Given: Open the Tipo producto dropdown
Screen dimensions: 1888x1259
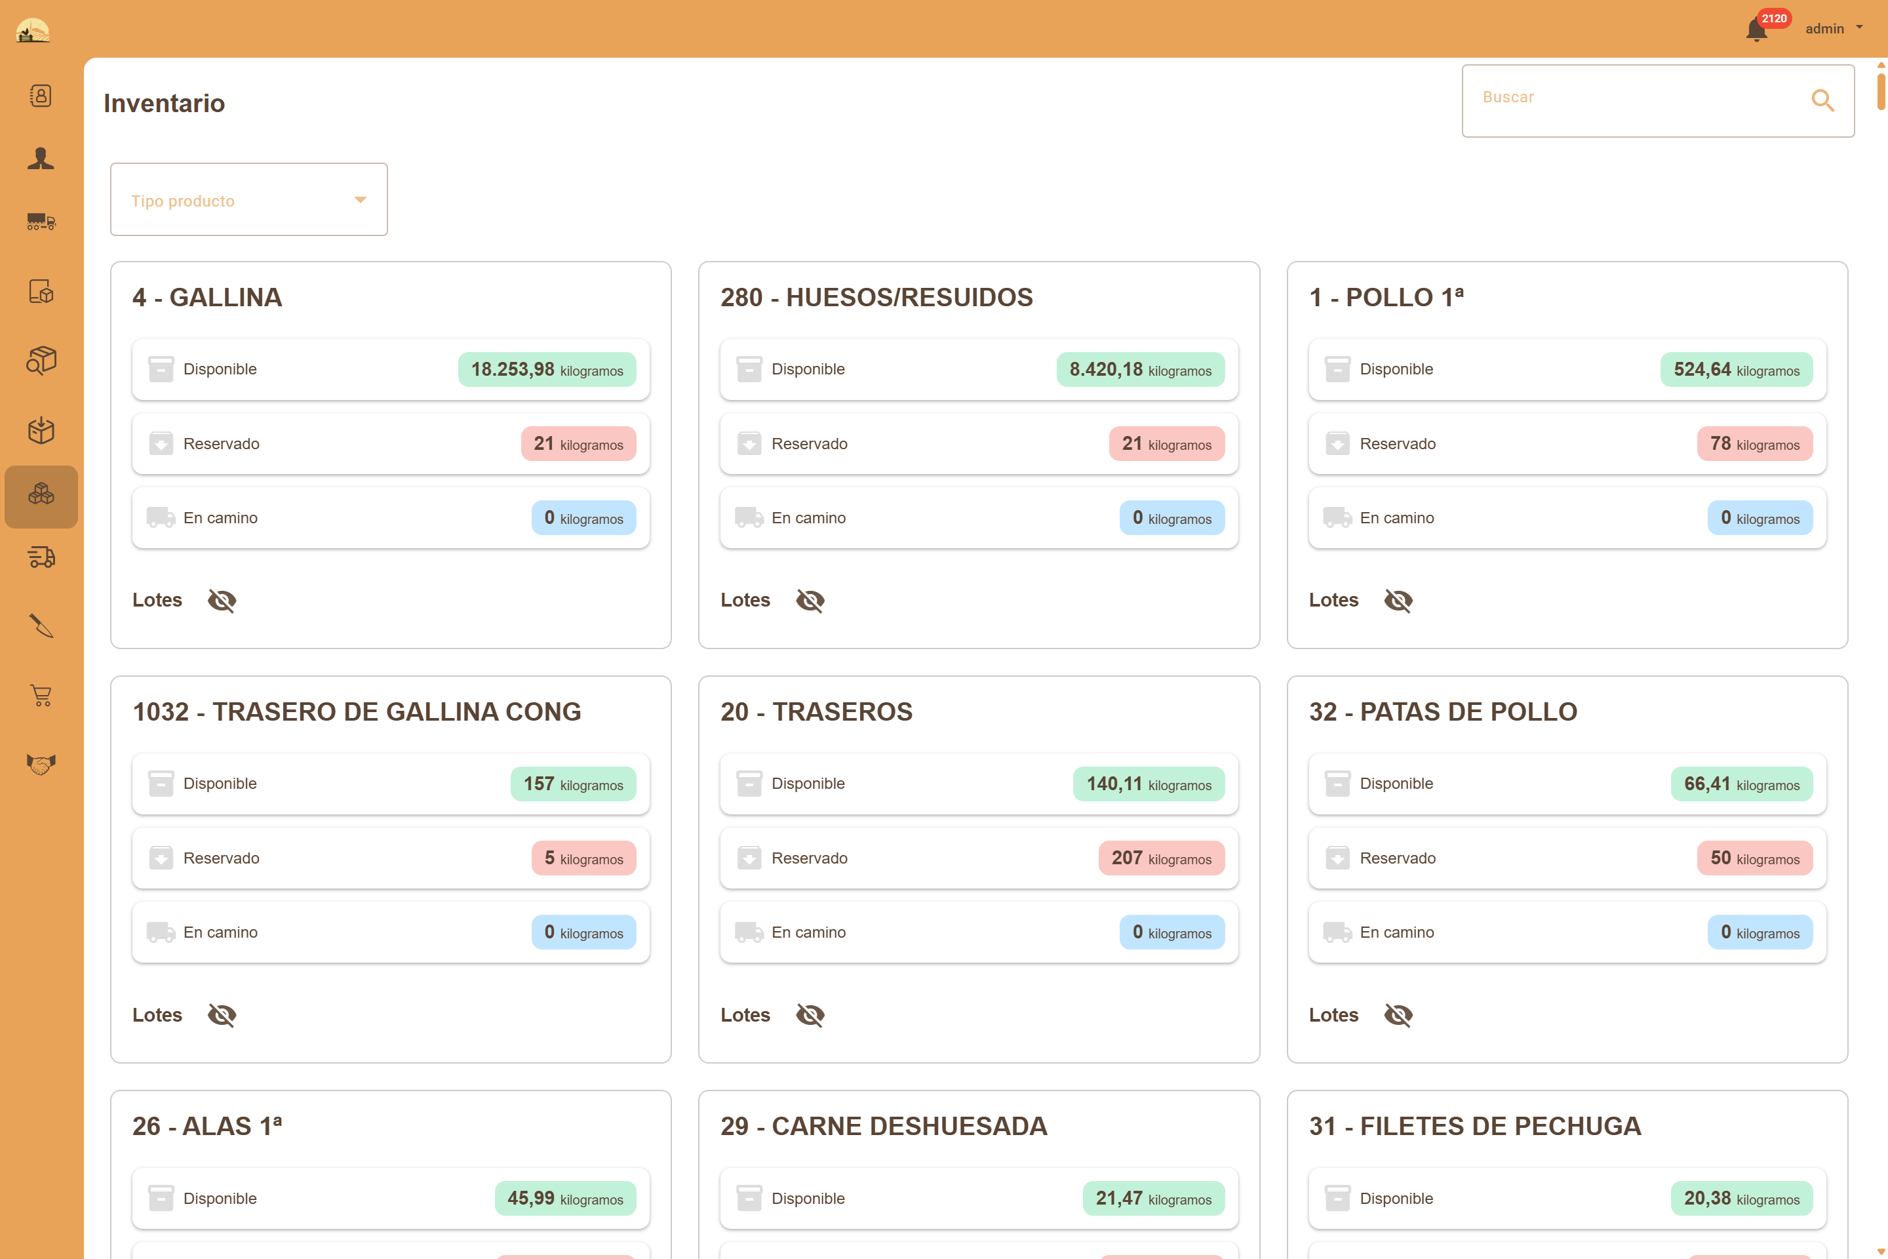Looking at the screenshot, I should (x=249, y=200).
